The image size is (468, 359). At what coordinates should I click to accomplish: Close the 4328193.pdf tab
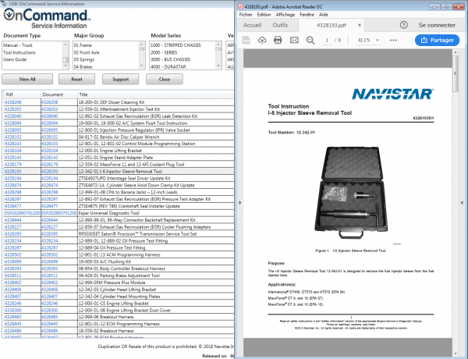tap(360, 25)
